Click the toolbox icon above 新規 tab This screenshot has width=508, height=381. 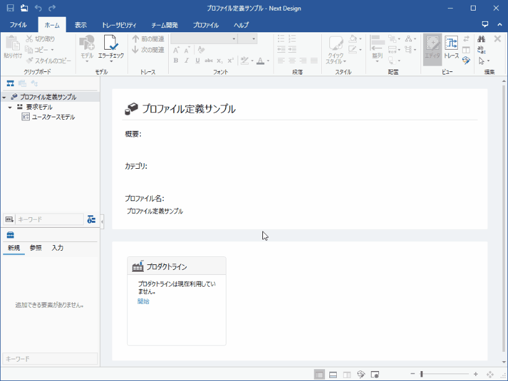click(11, 235)
